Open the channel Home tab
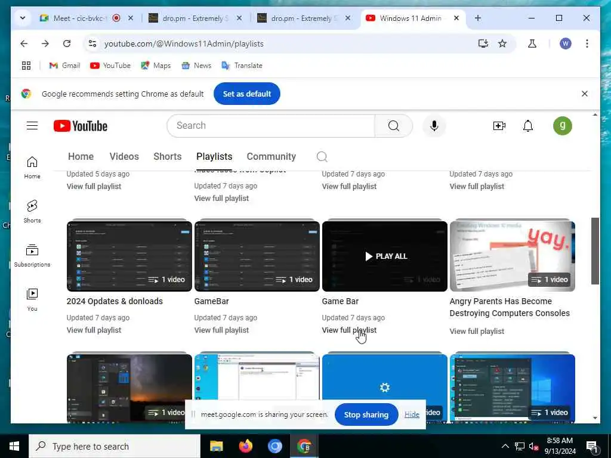Viewport: 611px width, 458px height. click(x=81, y=157)
